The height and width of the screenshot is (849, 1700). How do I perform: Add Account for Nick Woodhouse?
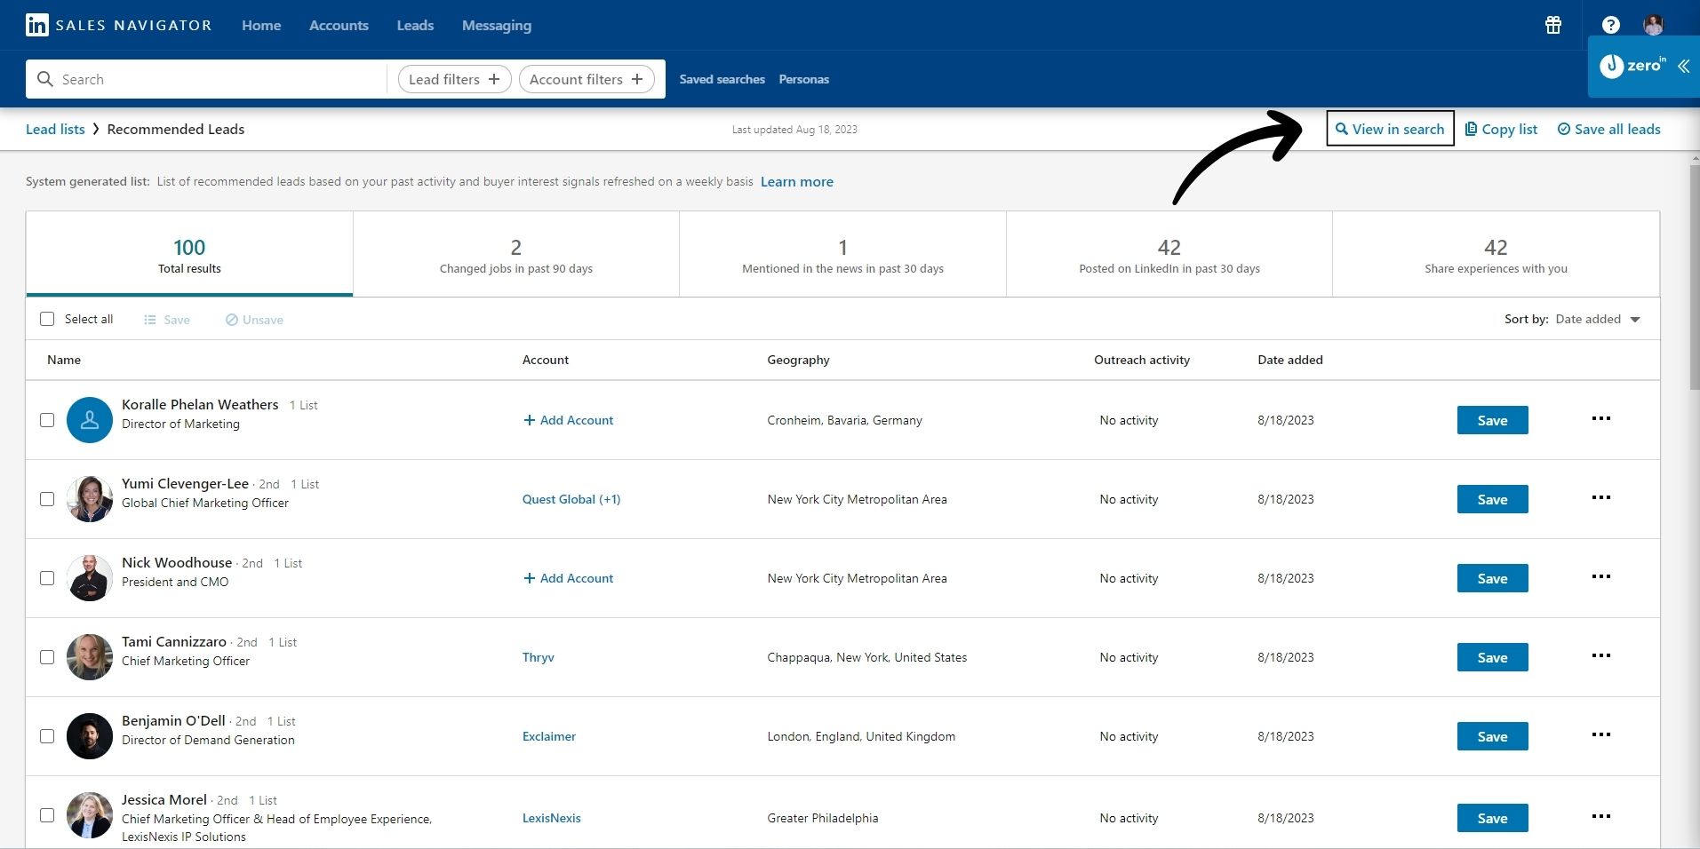click(x=569, y=578)
